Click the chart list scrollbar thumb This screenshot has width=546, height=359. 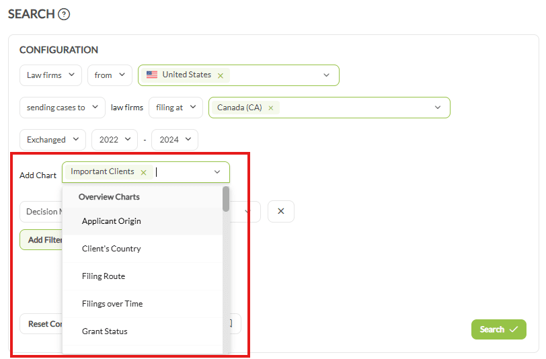point(226,199)
